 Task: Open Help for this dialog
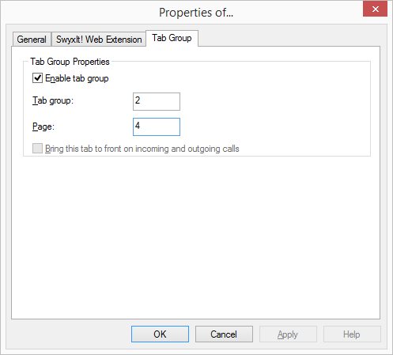coord(352,334)
